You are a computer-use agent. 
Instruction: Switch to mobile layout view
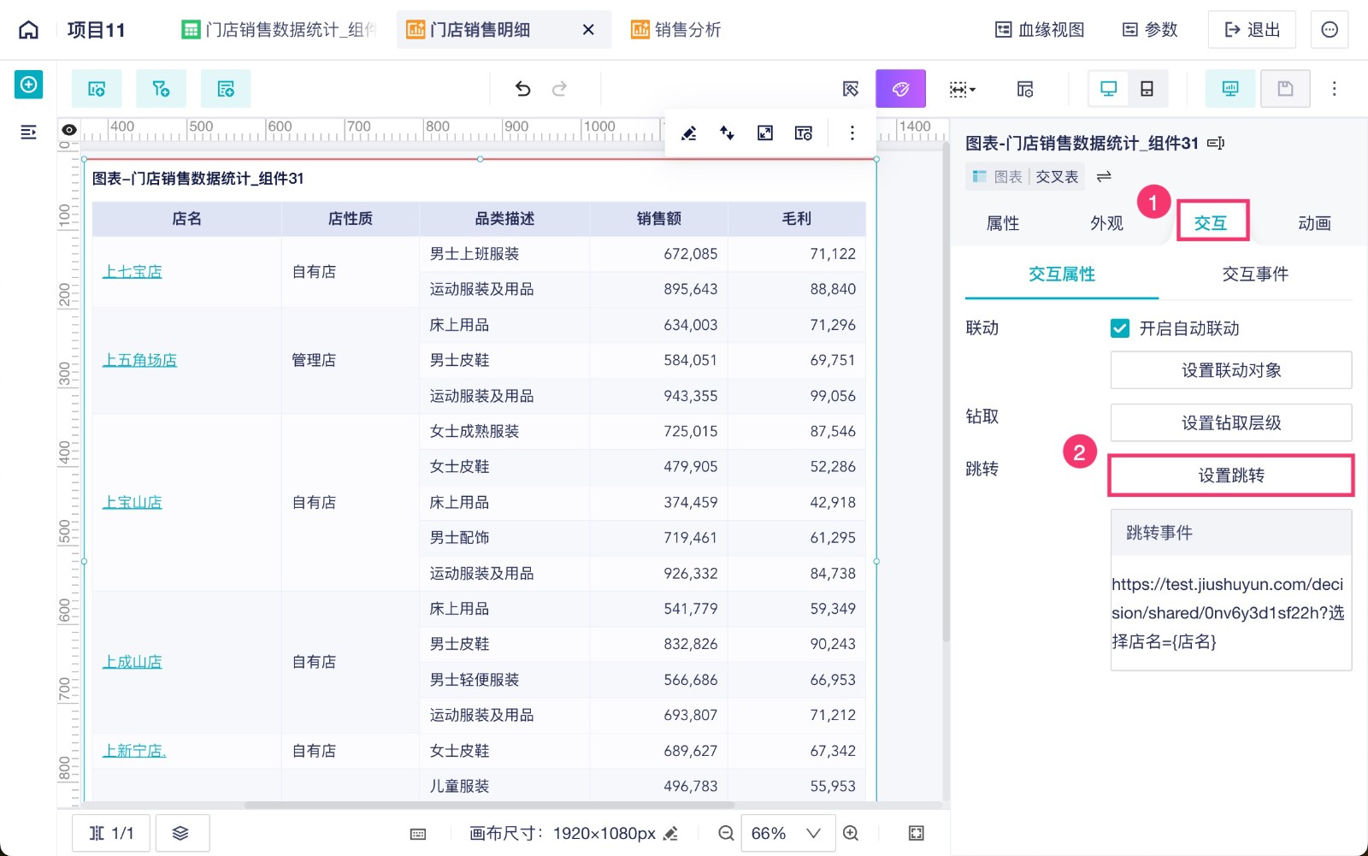[1147, 89]
